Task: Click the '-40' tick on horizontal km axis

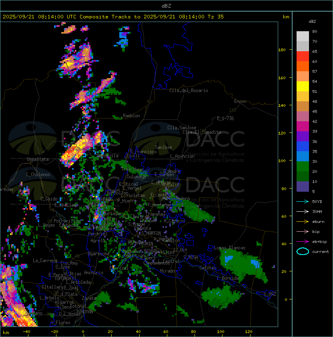Action: tap(26, 332)
